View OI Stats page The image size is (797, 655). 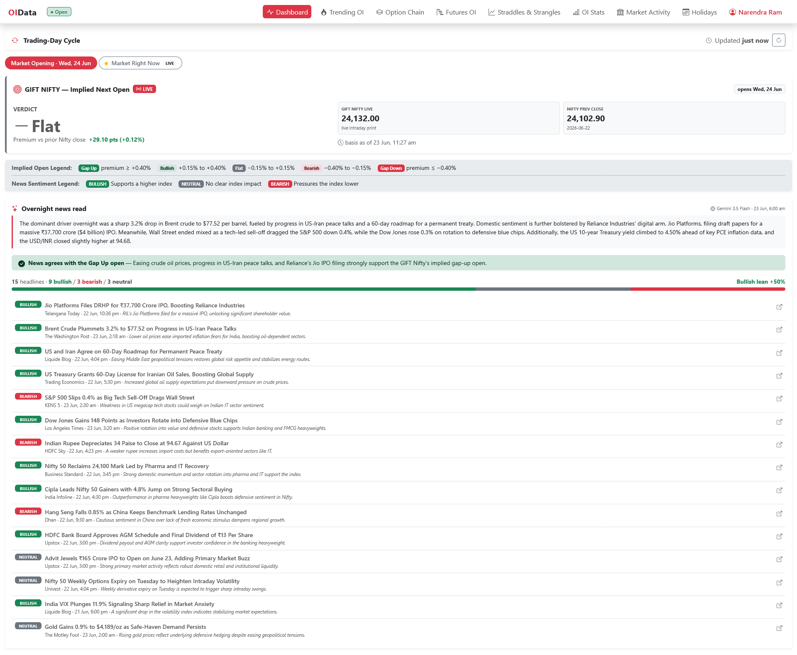[x=589, y=12]
